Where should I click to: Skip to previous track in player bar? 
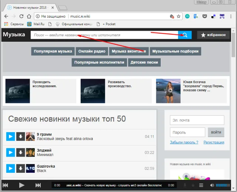[5, 185]
